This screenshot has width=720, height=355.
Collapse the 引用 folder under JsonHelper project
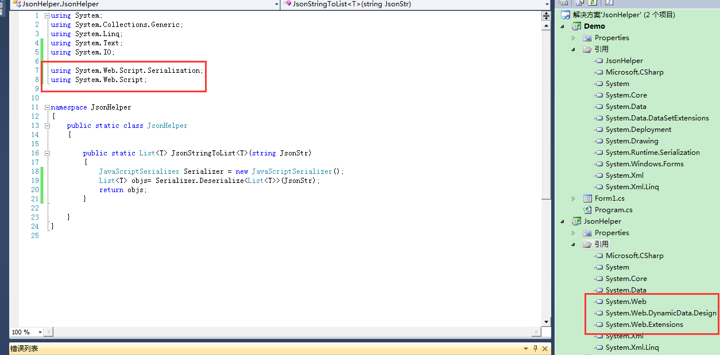pos(573,244)
